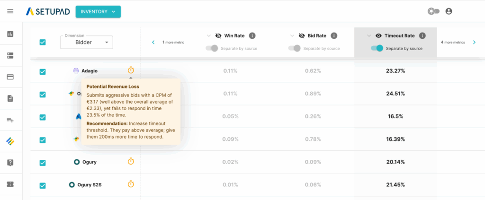Uncheck the Adagio row checkbox
This screenshot has width=485, height=200.
[43, 71]
